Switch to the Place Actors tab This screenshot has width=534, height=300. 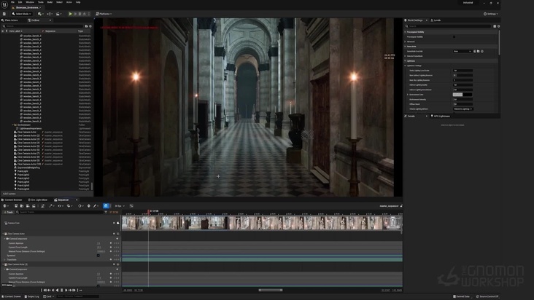pyautogui.click(x=11, y=20)
